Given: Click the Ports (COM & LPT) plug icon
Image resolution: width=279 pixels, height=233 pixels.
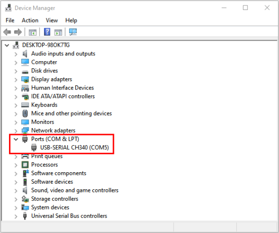Looking at the screenshot, I should [25, 139].
